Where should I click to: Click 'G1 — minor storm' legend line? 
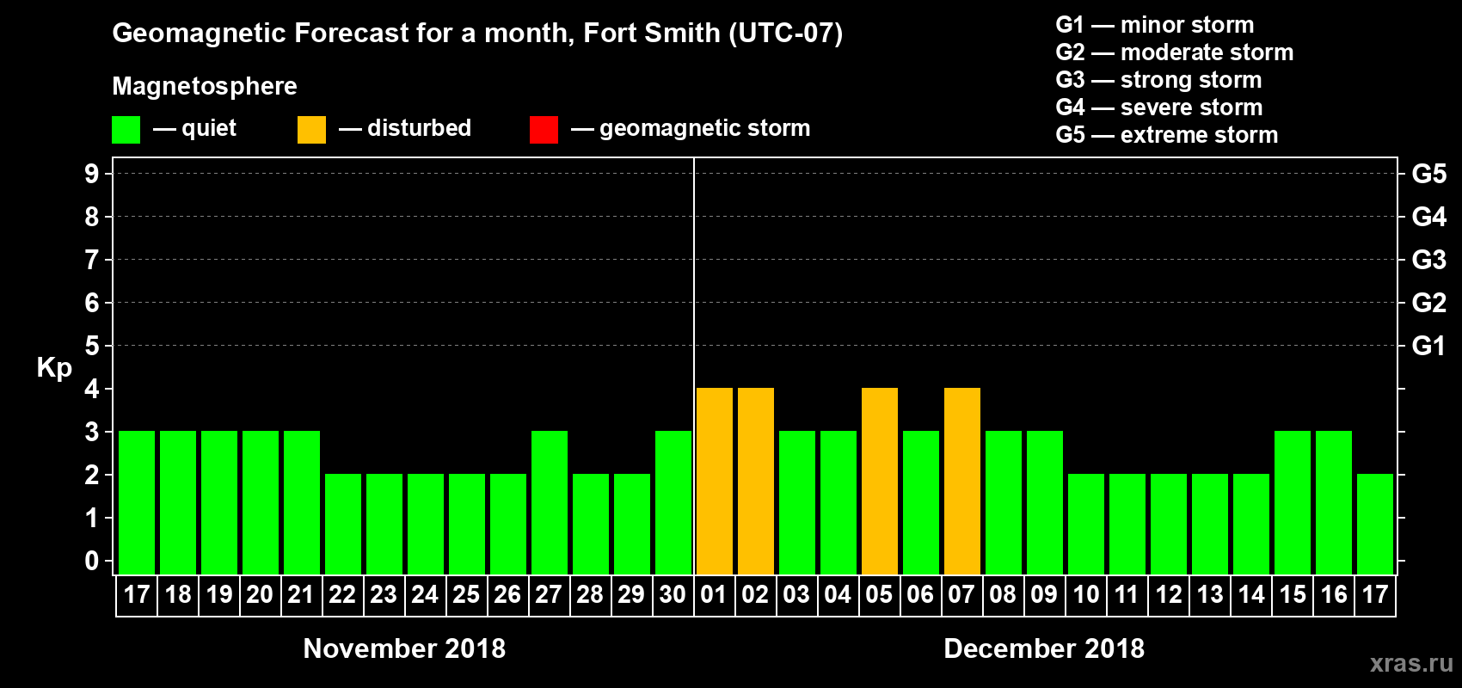tap(1155, 25)
